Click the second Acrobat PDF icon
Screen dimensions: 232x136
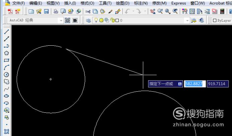[x=18, y=11]
